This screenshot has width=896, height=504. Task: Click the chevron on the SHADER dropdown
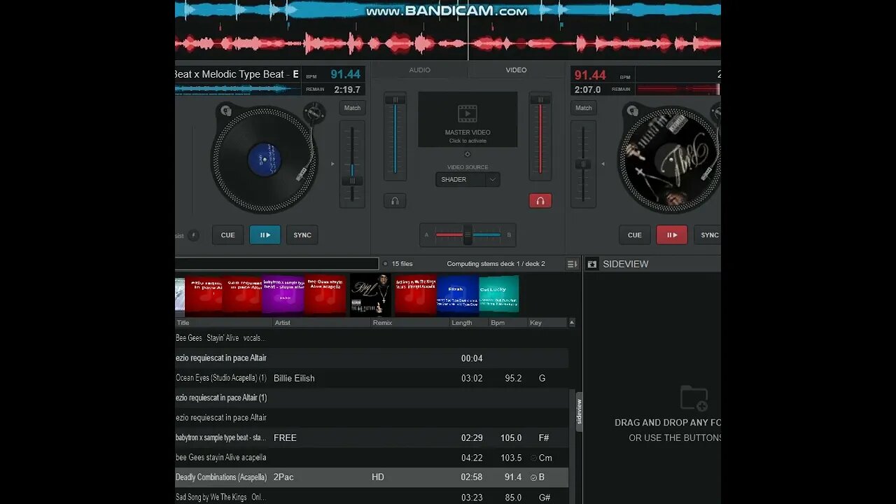tap(492, 180)
